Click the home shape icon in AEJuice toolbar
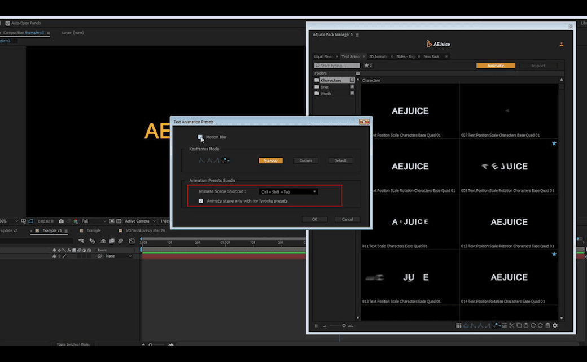Viewport: 587px width, 362px height. point(466,326)
